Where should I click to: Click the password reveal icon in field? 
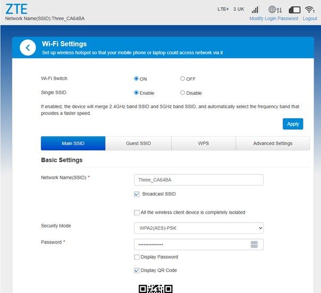(x=254, y=244)
